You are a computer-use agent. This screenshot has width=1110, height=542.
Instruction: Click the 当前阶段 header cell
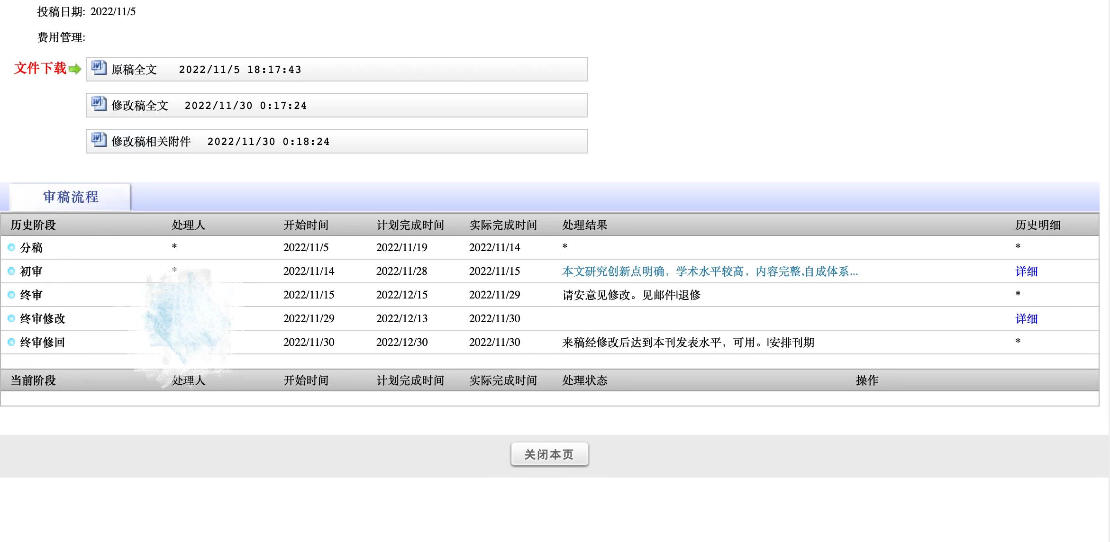click(33, 380)
